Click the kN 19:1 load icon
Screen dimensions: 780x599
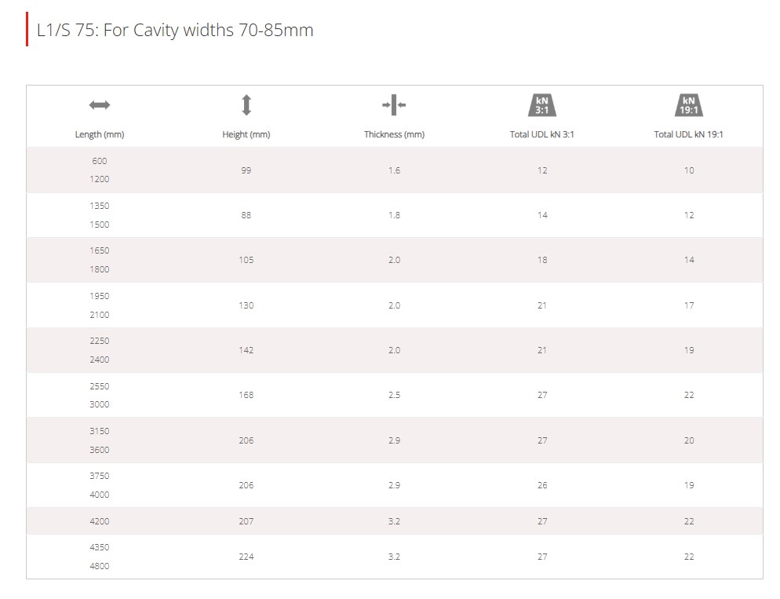[688, 105]
